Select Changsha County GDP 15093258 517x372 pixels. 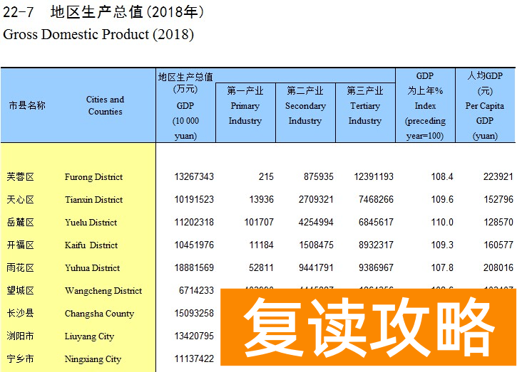pyautogui.click(x=194, y=313)
